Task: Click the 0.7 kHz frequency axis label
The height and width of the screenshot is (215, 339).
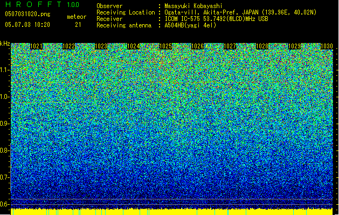Action: click(x=4, y=177)
